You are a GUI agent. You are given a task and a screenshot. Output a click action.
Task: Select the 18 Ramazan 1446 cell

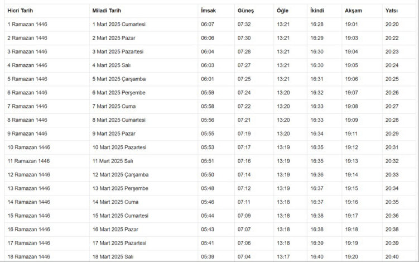pos(28,256)
